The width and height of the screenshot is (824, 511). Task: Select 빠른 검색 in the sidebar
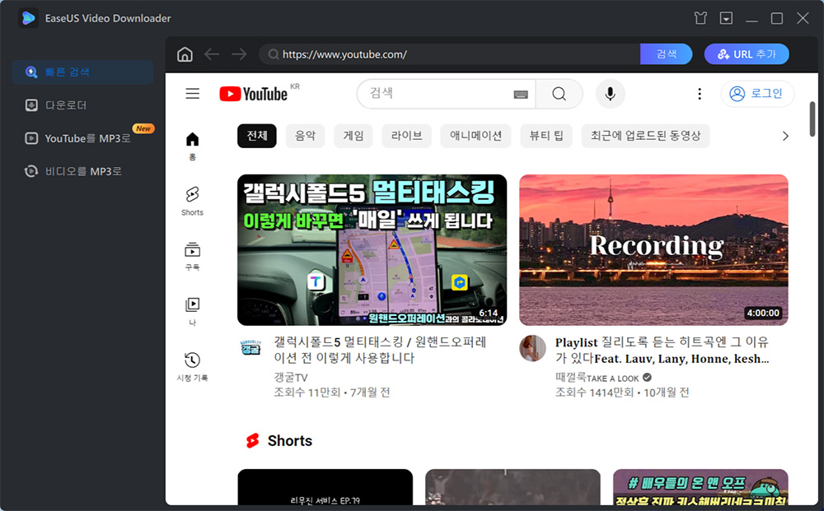pyautogui.click(x=82, y=72)
